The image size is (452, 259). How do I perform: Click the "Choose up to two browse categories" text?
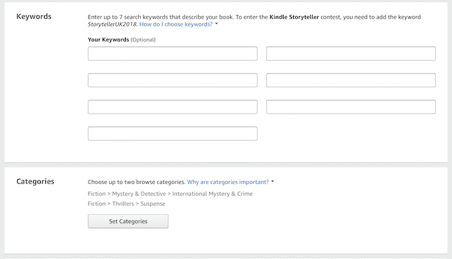[x=136, y=182]
